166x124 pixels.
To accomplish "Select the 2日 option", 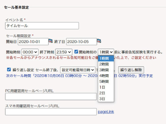I will click(x=106, y=93).
